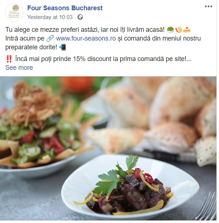Click the shrimp emoji
219x223 pixels.
pyautogui.click(x=179, y=30)
